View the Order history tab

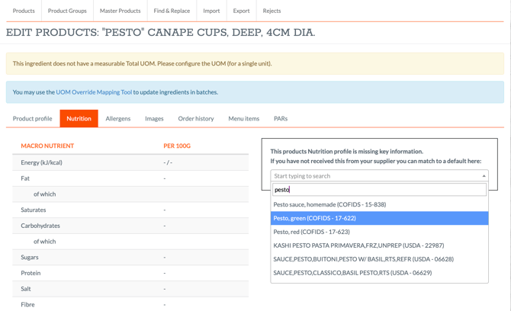[x=196, y=119]
